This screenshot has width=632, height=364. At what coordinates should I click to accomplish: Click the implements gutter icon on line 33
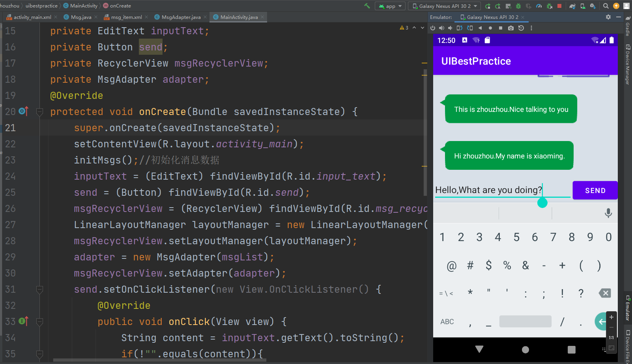point(23,321)
